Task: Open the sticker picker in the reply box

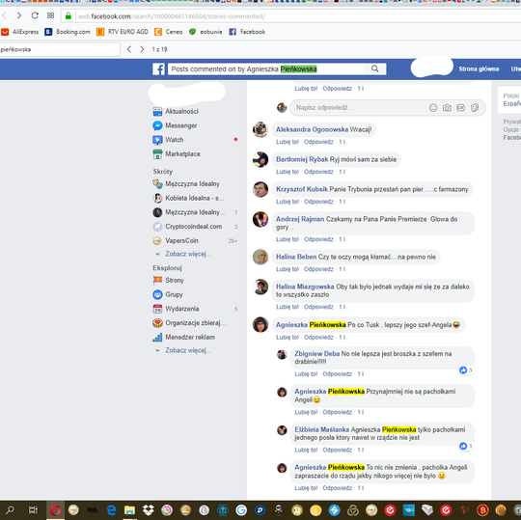Action: point(475,108)
